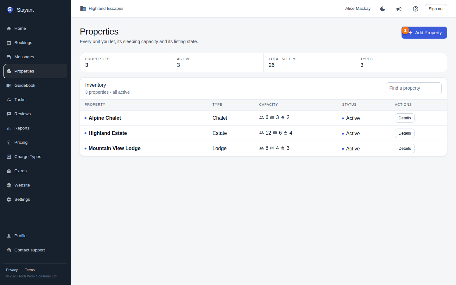Open Home from the sidebar

click(35, 28)
